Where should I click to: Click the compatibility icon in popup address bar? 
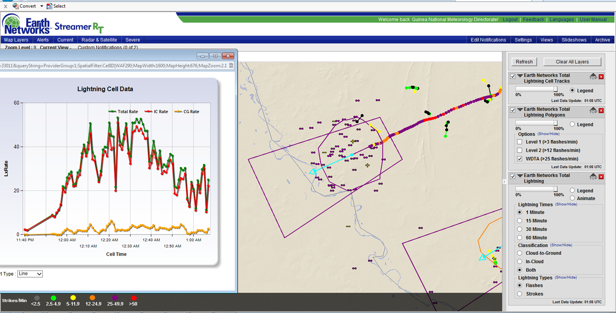(231, 65)
